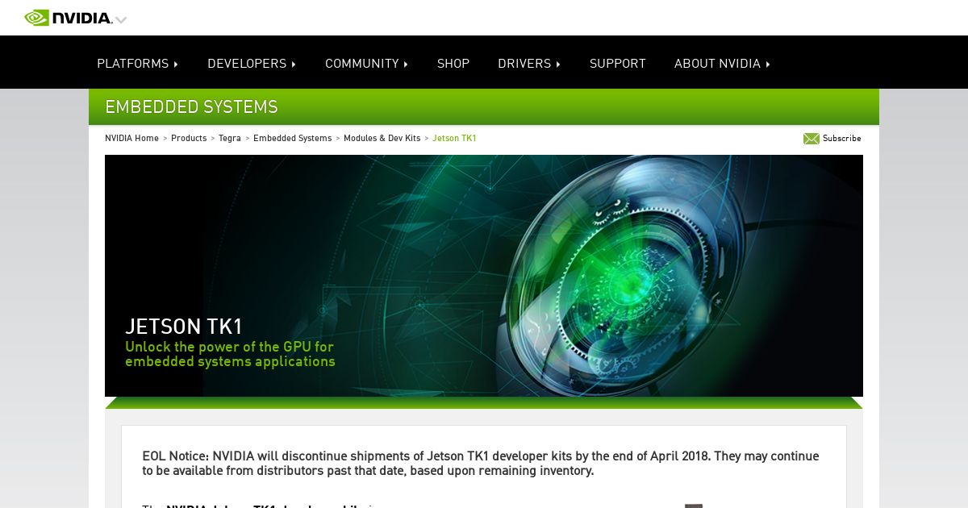Click the Jetson TK1 breadcrumb
The height and width of the screenshot is (508, 968).
pos(454,139)
